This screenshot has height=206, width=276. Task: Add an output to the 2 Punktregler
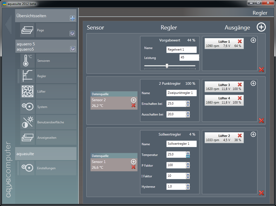[x=253, y=83]
